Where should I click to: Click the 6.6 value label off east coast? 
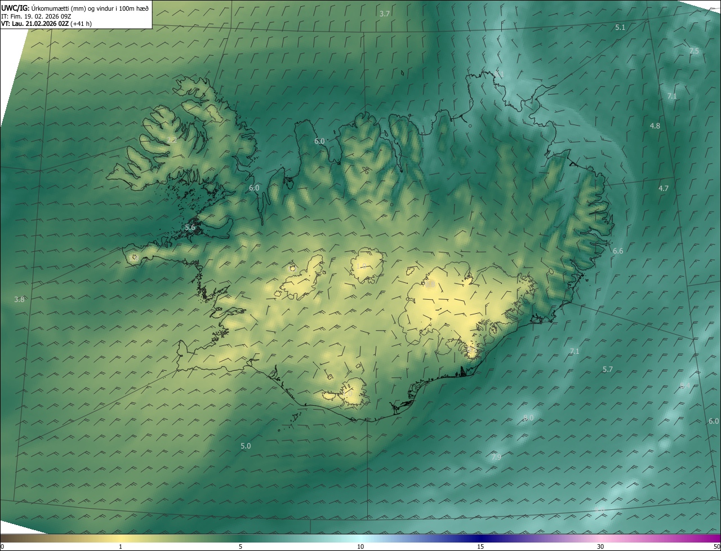point(618,251)
